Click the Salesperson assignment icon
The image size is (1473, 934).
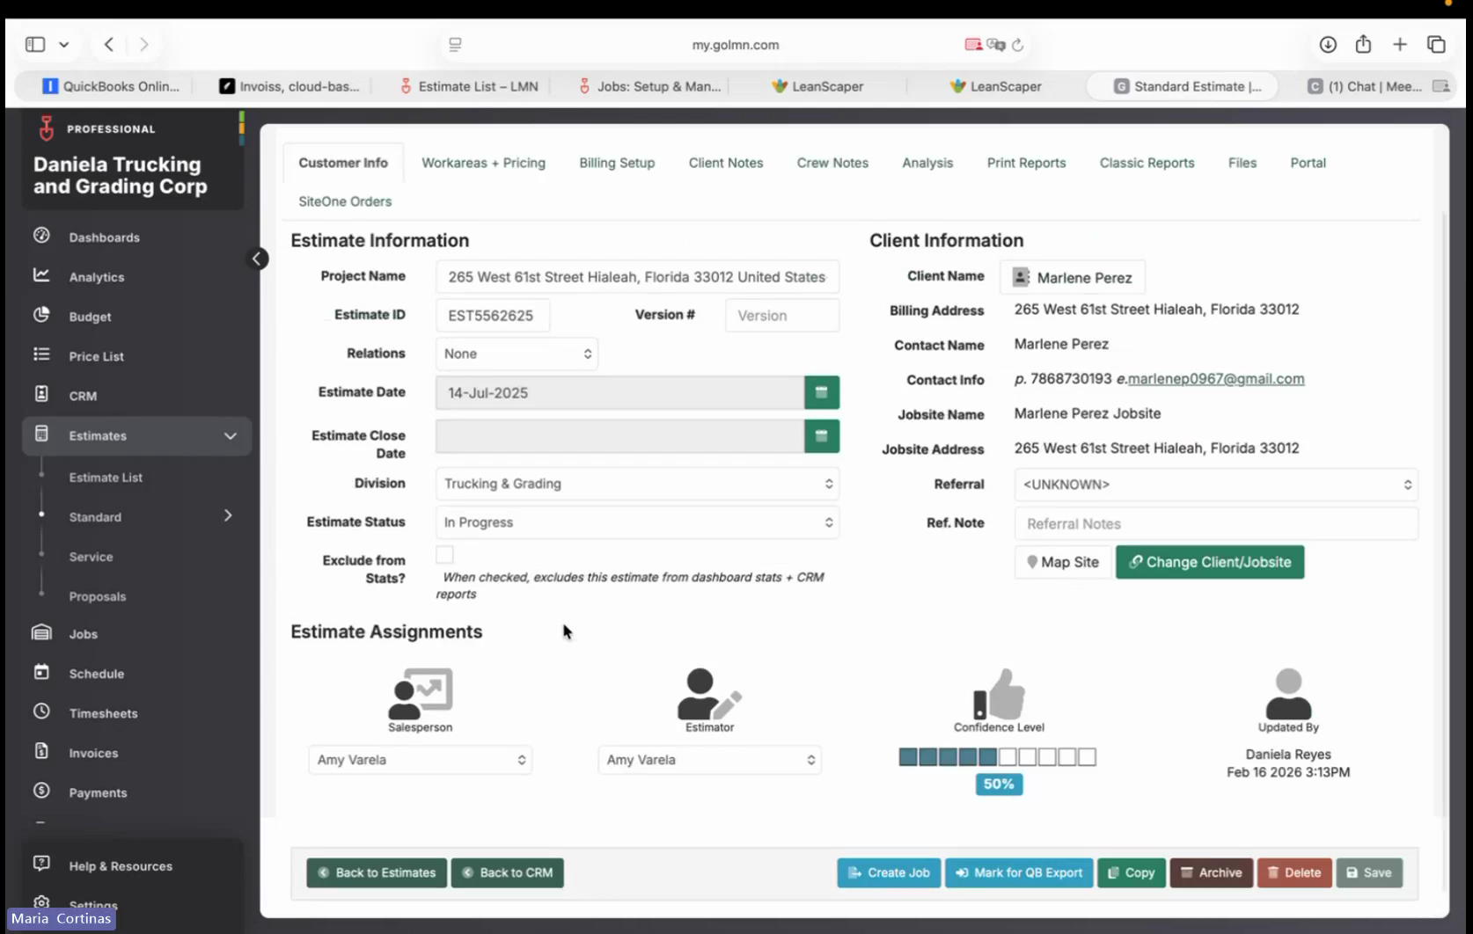coord(421,694)
